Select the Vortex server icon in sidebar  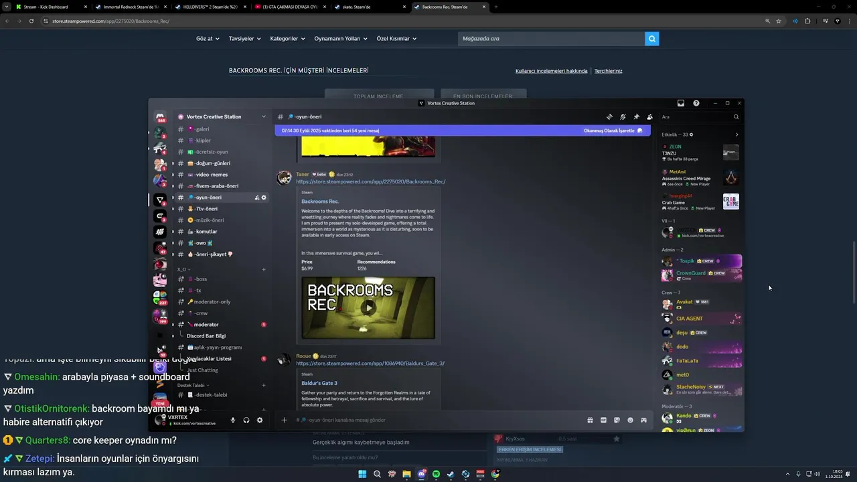160,199
